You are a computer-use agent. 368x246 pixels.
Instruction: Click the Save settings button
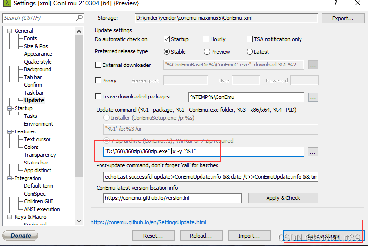(x=323, y=236)
